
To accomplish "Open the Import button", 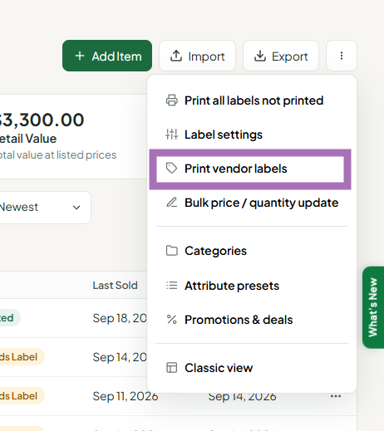I will coord(197,56).
